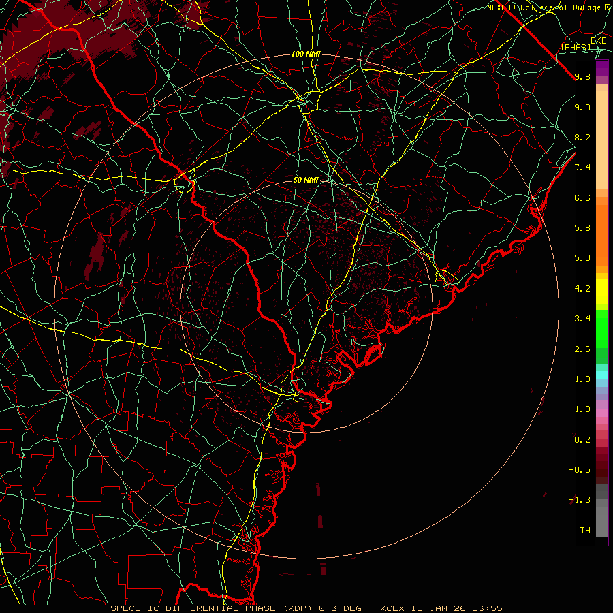Click the 50 NMI range ring label
Viewport: 613px width, 613px height.
click(x=306, y=180)
